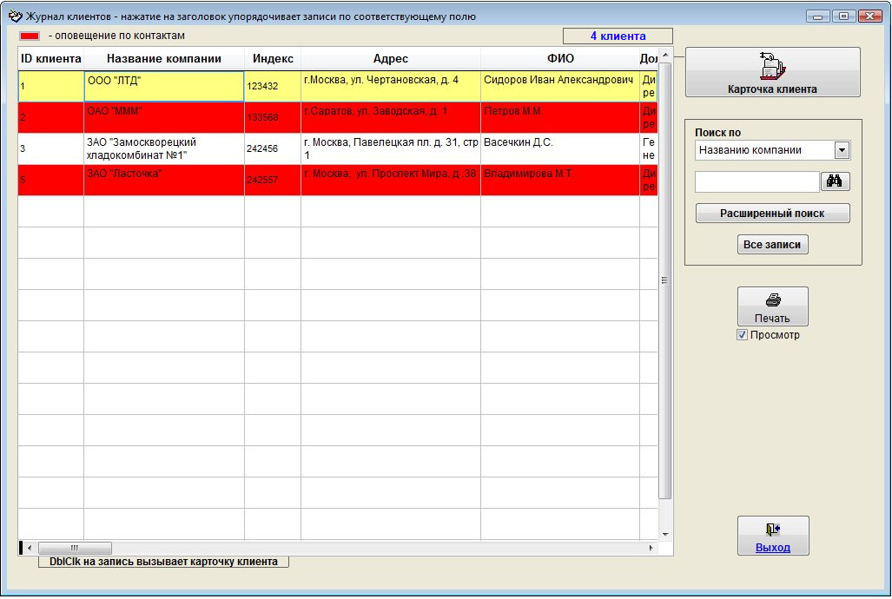Click the binoculars search icon
This screenshot has height=599, width=892.
click(836, 181)
